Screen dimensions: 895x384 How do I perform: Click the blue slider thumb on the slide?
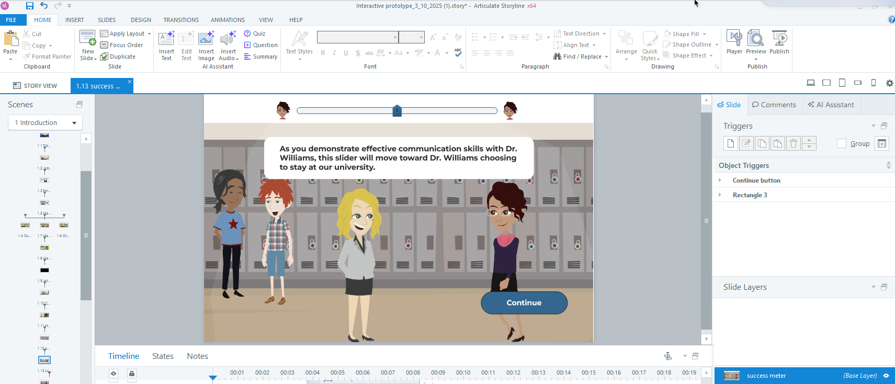coord(397,110)
